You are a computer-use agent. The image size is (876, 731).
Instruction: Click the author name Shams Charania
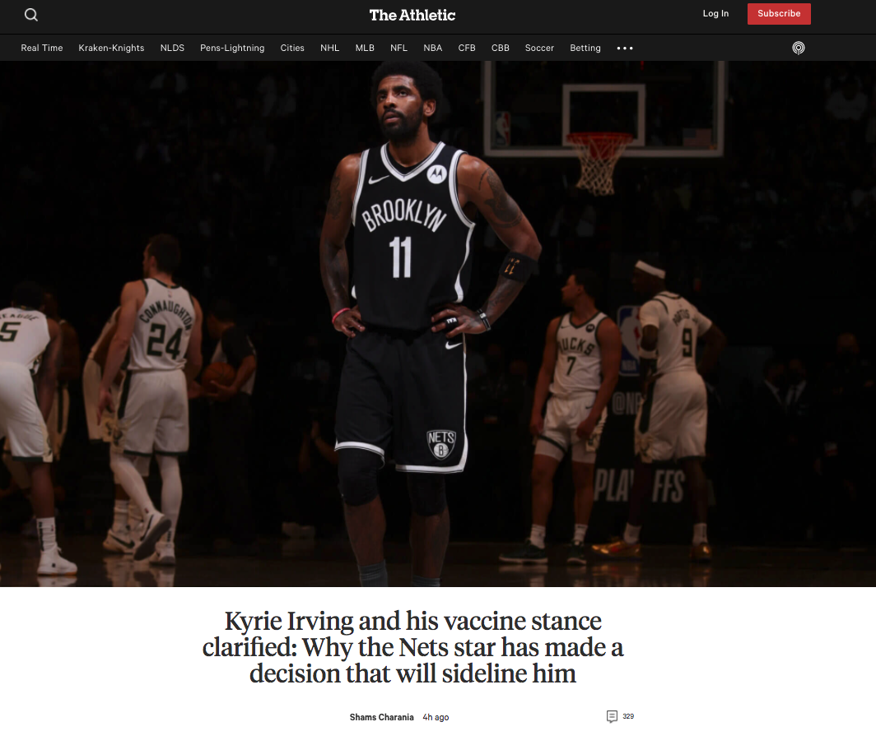click(x=381, y=717)
